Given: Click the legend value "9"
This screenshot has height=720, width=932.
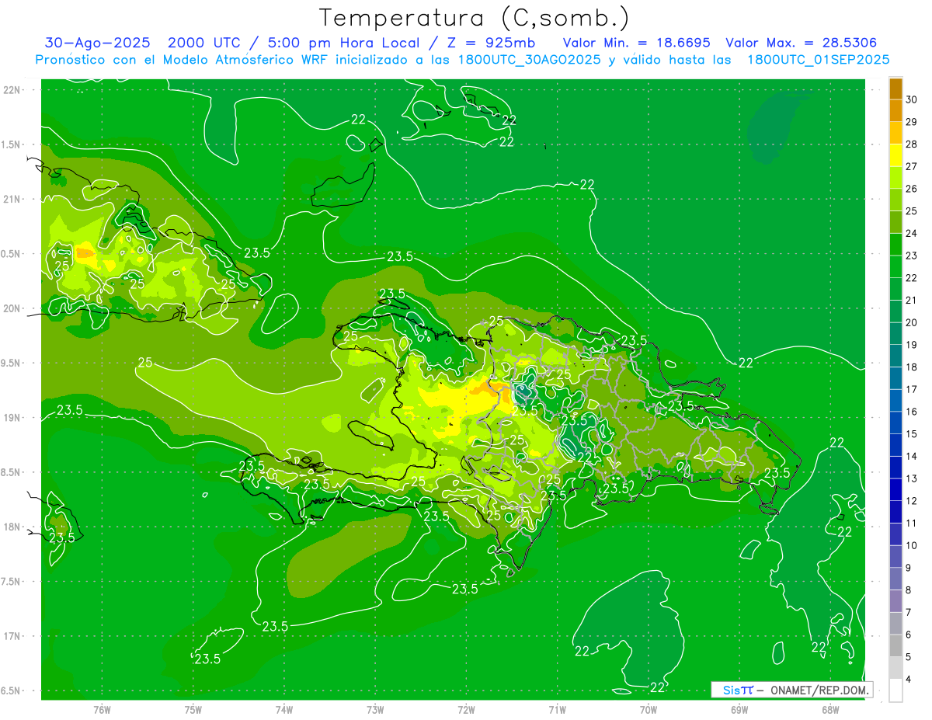Looking at the screenshot, I should click(909, 568).
